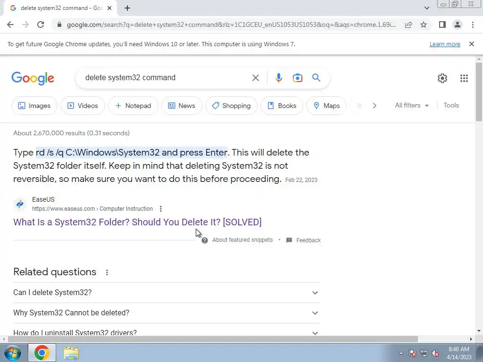
Task: Add Notepad to the search
Action: pos(133,106)
